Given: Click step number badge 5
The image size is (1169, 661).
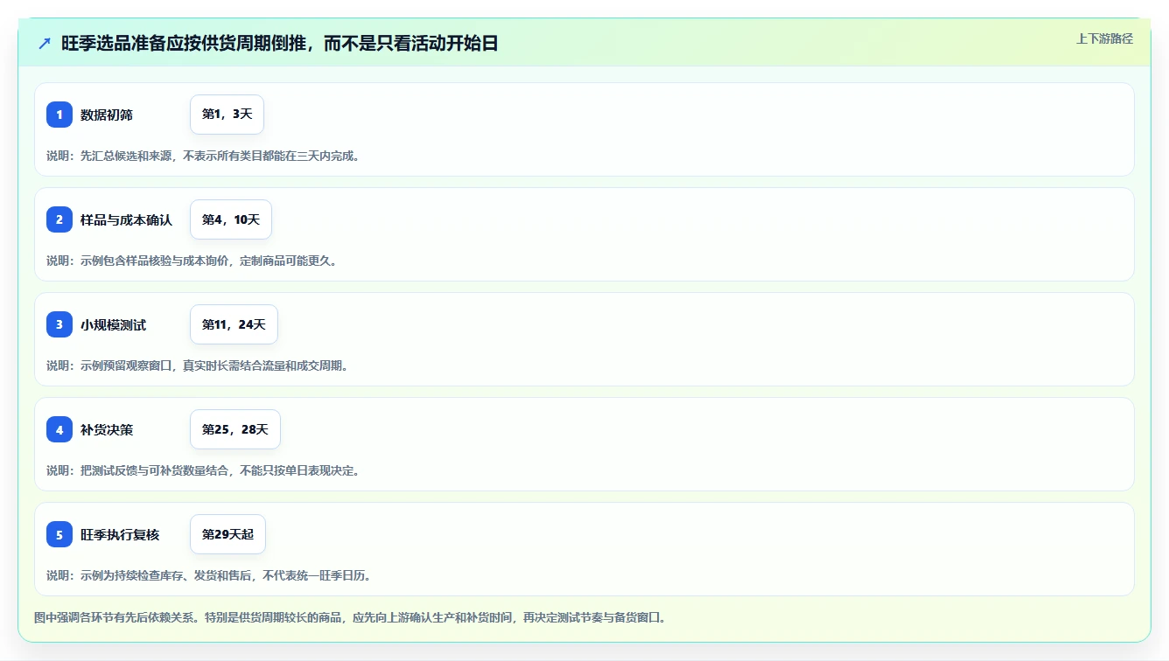Looking at the screenshot, I should point(59,534).
